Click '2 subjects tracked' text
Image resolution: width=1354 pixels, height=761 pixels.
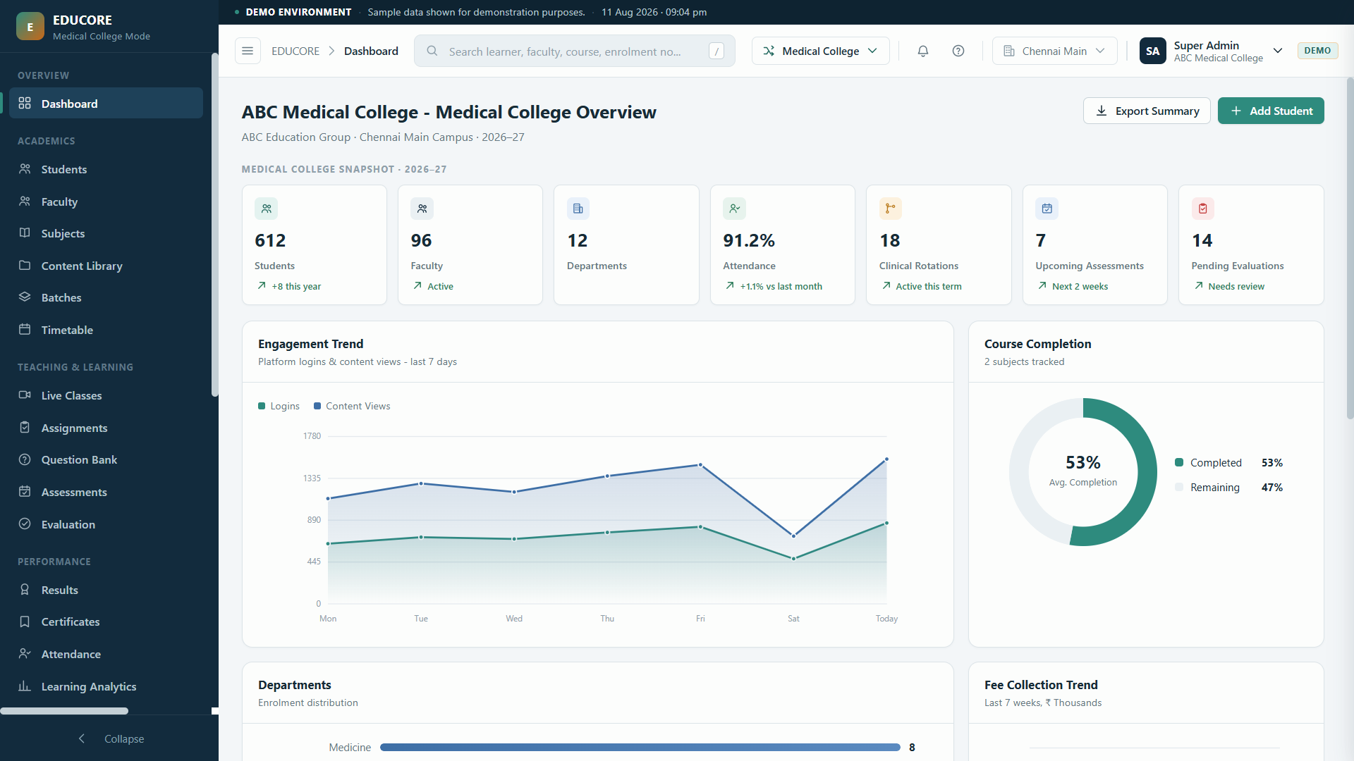pyautogui.click(x=1024, y=361)
